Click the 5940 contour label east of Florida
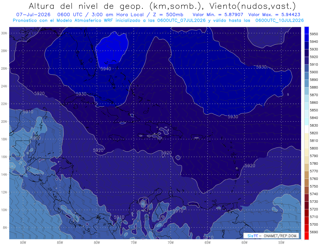The height and width of the screenshot is (246, 319). click(x=106, y=69)
